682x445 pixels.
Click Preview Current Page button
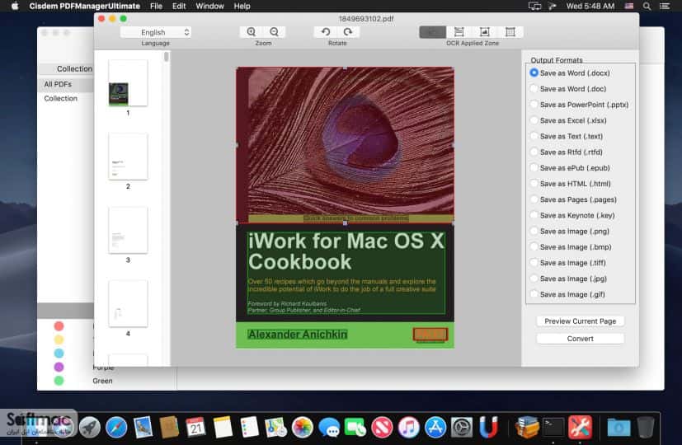pyautogui.click(x=581, y=321)
